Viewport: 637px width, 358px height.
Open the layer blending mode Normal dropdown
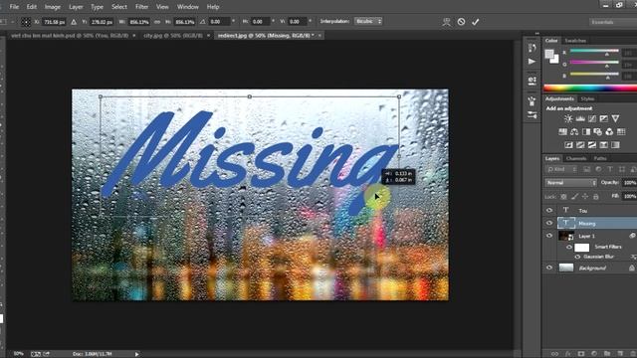[570, 183]
